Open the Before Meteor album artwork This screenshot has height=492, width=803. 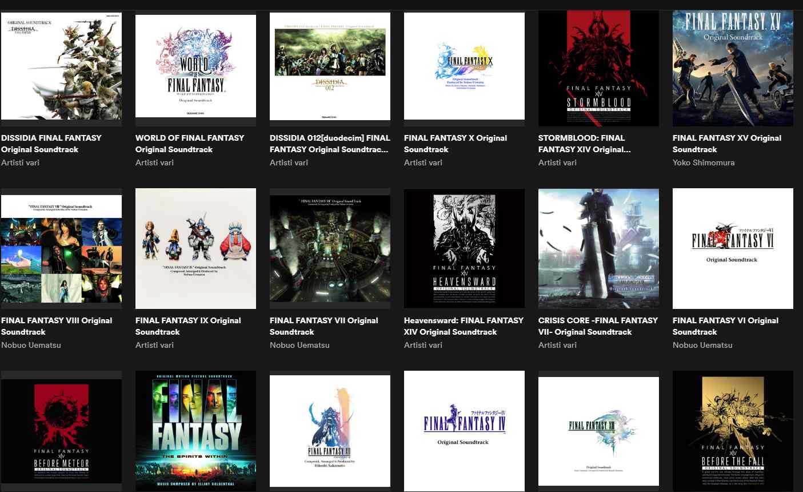pos(61,430)
